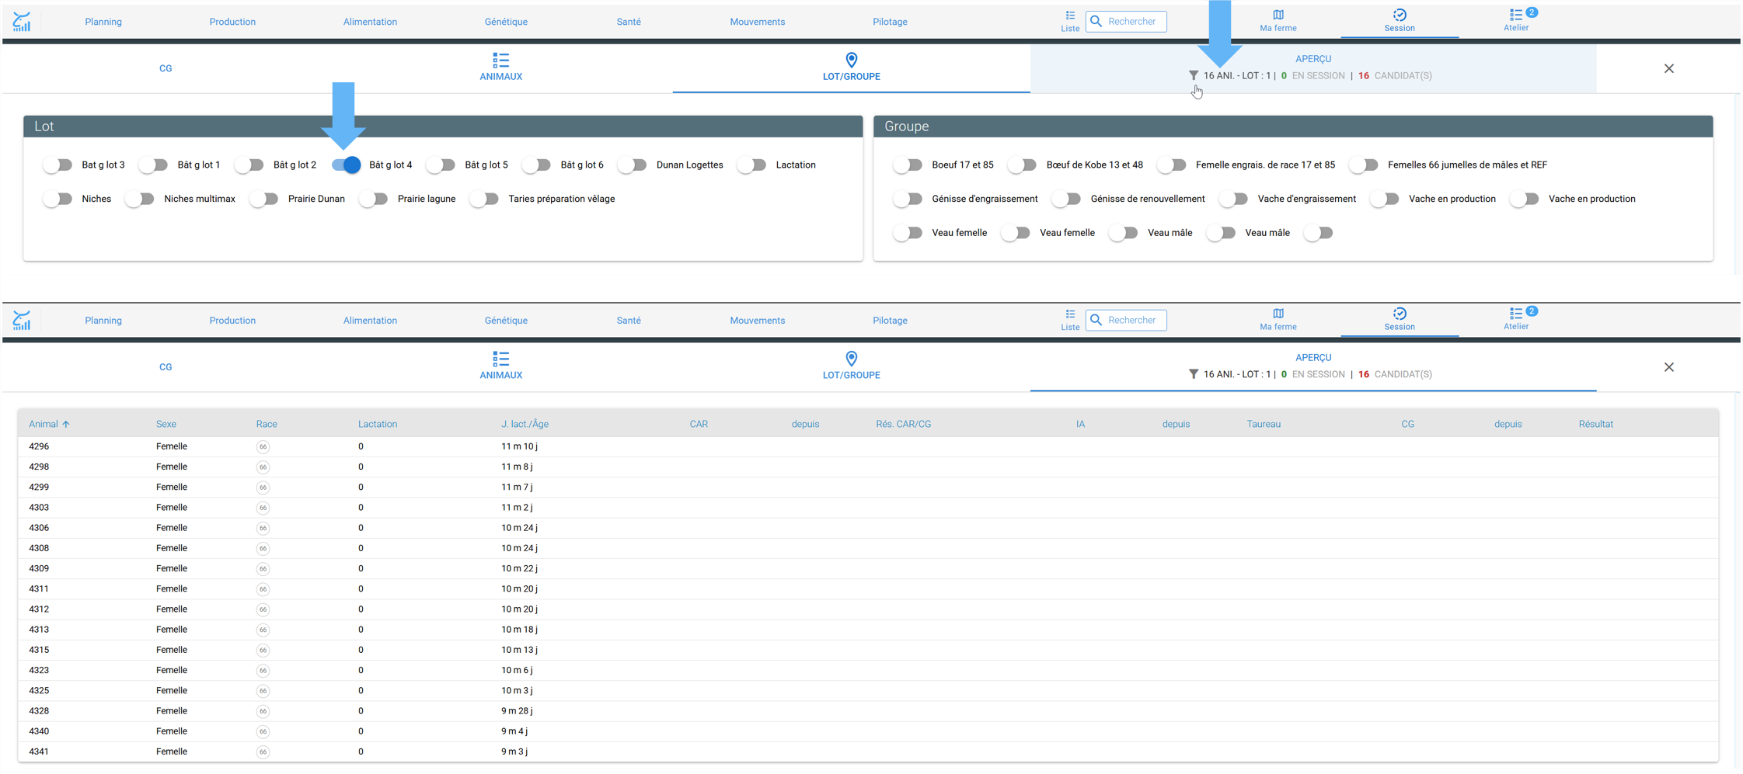Click race 66 badge for animal 4296
Image resolution: width=1743 pixels, height=774 pixels.
(x=263, y=447)
